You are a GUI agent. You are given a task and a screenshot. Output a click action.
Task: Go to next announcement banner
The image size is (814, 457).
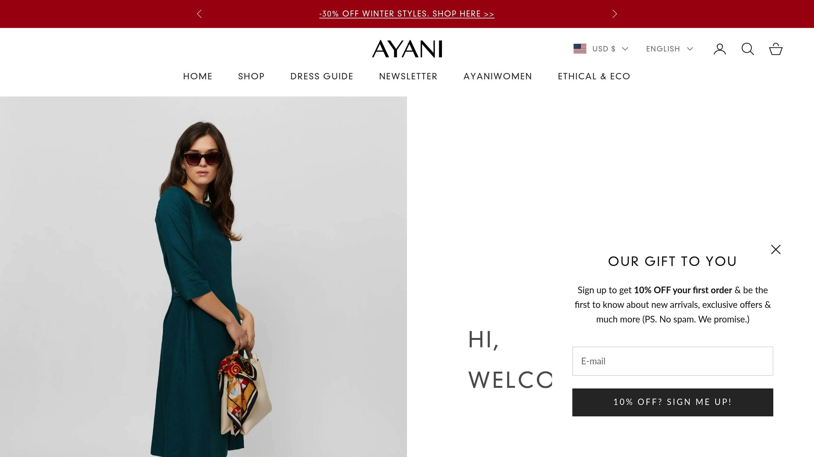[x=614, y=14]
